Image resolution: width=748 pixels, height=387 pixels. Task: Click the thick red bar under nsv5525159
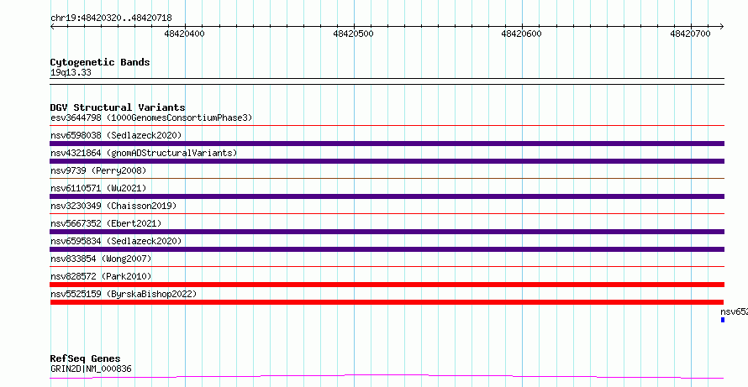(387, 302)
